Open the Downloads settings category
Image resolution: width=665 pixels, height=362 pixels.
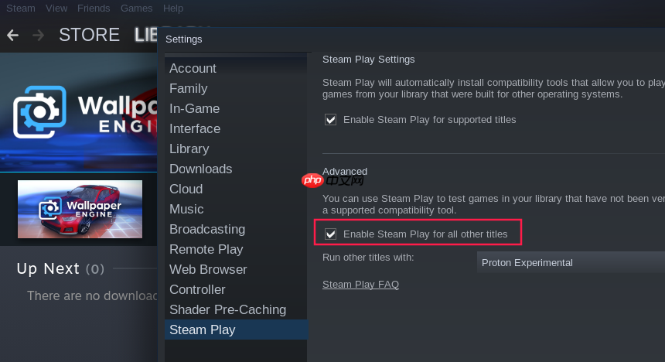(x=200, y=169)
